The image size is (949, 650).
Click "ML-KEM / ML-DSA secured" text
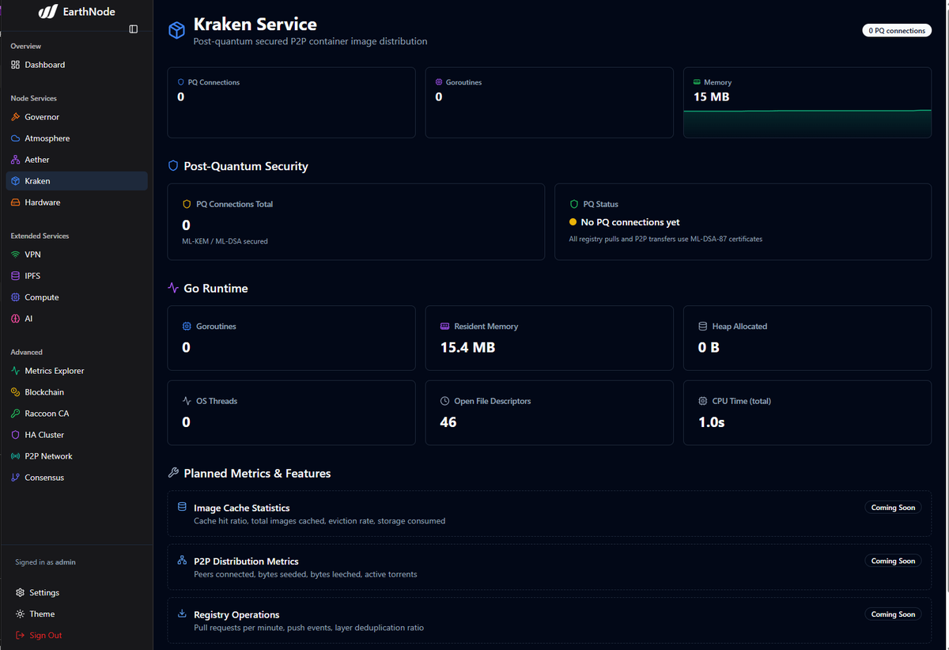coord(225,241)
